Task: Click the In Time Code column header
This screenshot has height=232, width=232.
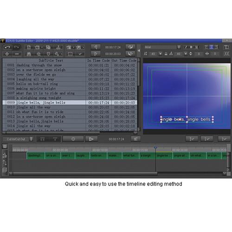Action: (98, 60)
